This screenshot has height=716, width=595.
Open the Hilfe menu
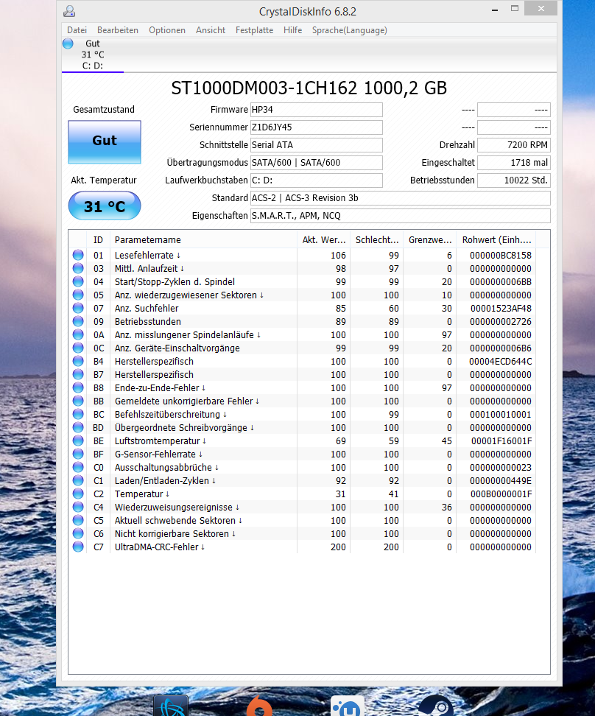(292, 30)
